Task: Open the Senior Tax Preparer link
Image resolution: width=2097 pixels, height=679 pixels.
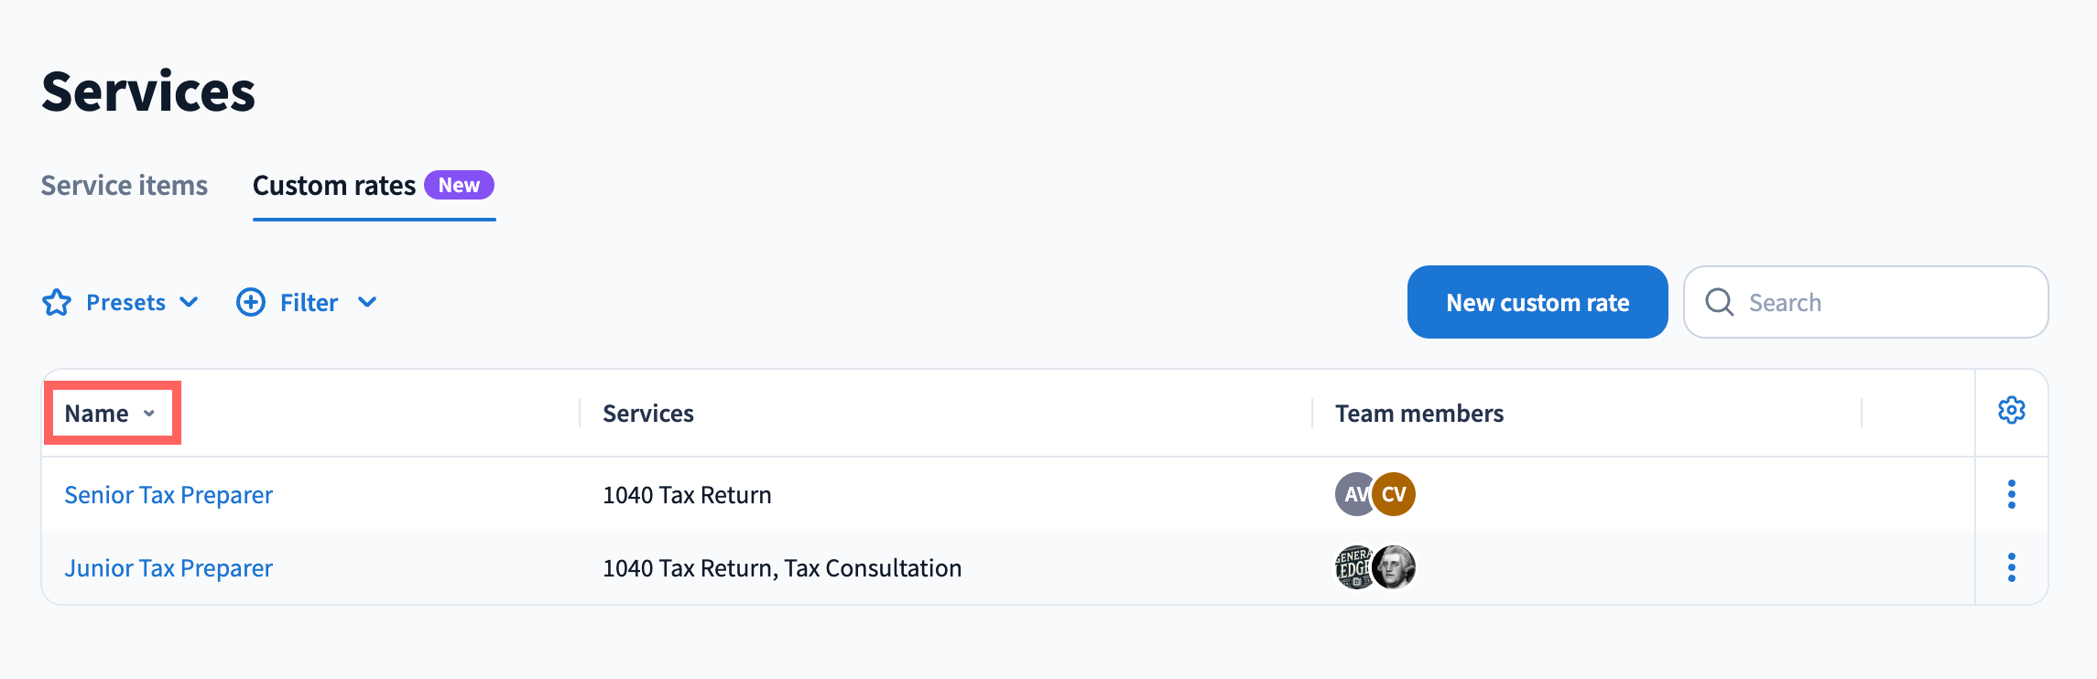Action: click(x=168, y=495)
